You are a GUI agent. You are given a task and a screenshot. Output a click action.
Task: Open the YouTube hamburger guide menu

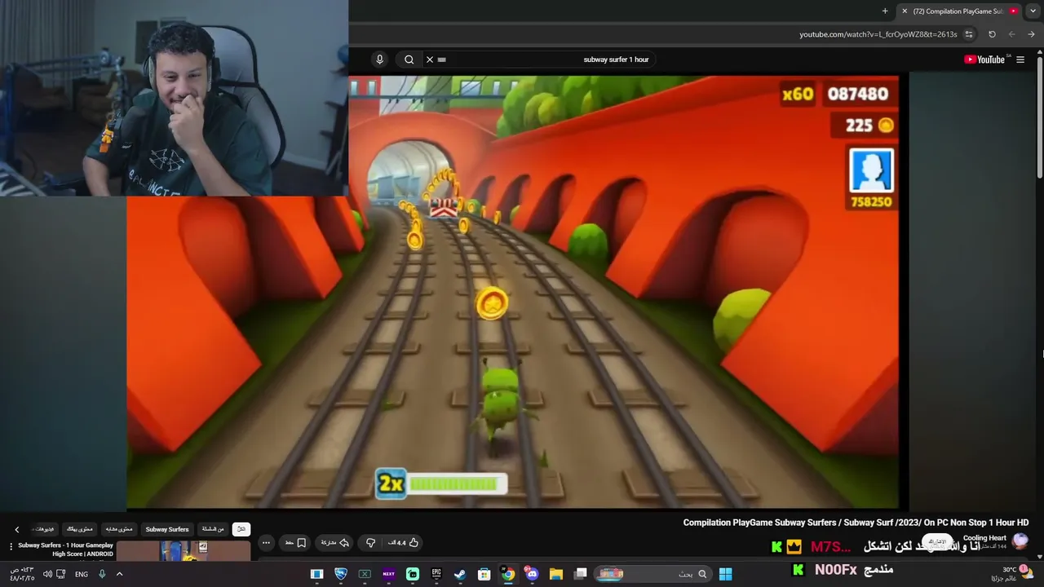click(1020, 60)
